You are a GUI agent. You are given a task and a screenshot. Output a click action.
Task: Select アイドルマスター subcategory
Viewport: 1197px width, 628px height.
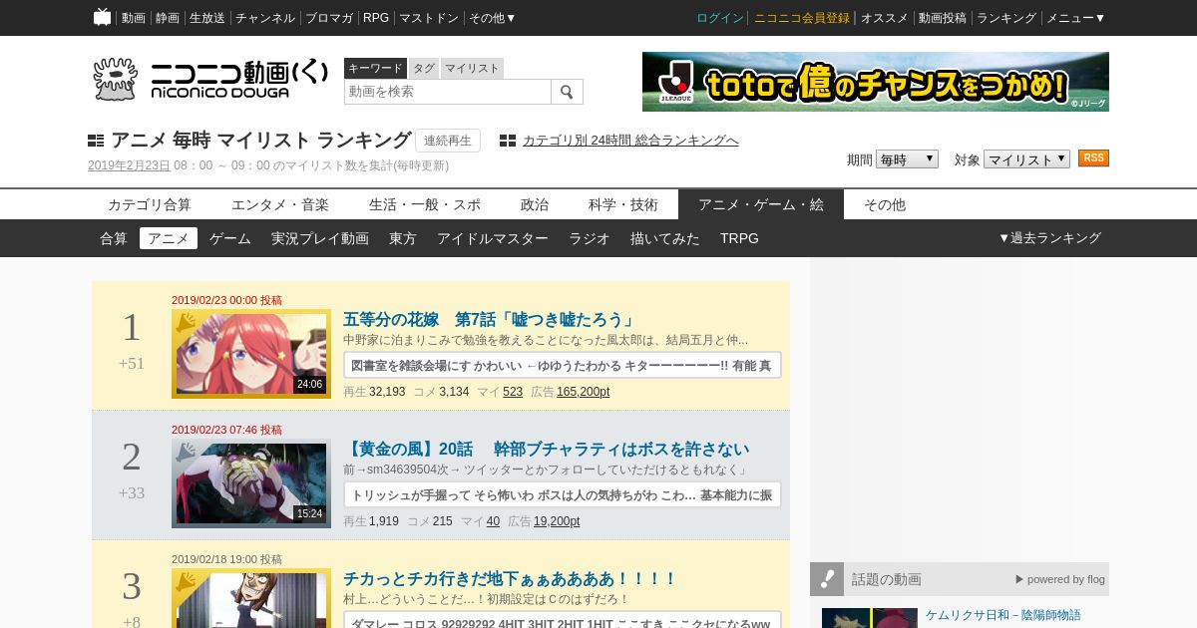point(493,238)
